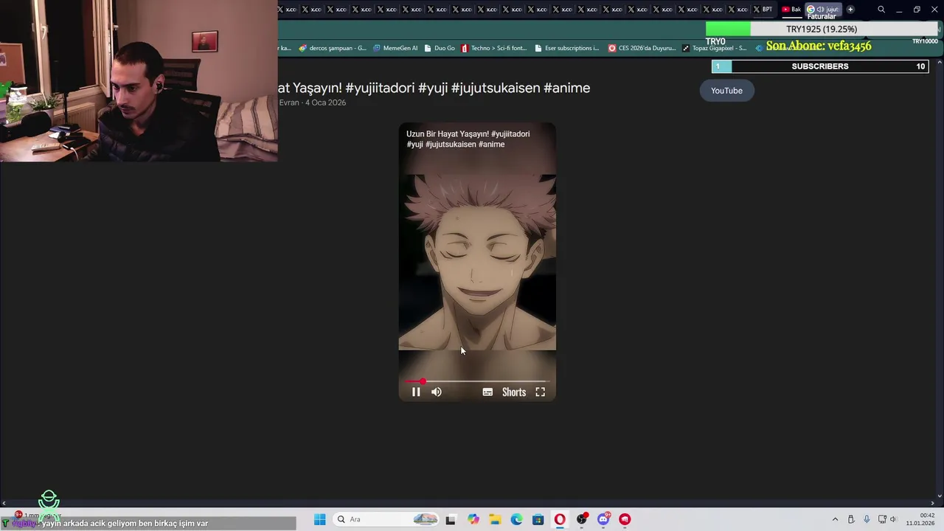The image size is (944, 531).
Task: Open network settings from tray icon
Action: pyautogui.click(x=882, y=519)
